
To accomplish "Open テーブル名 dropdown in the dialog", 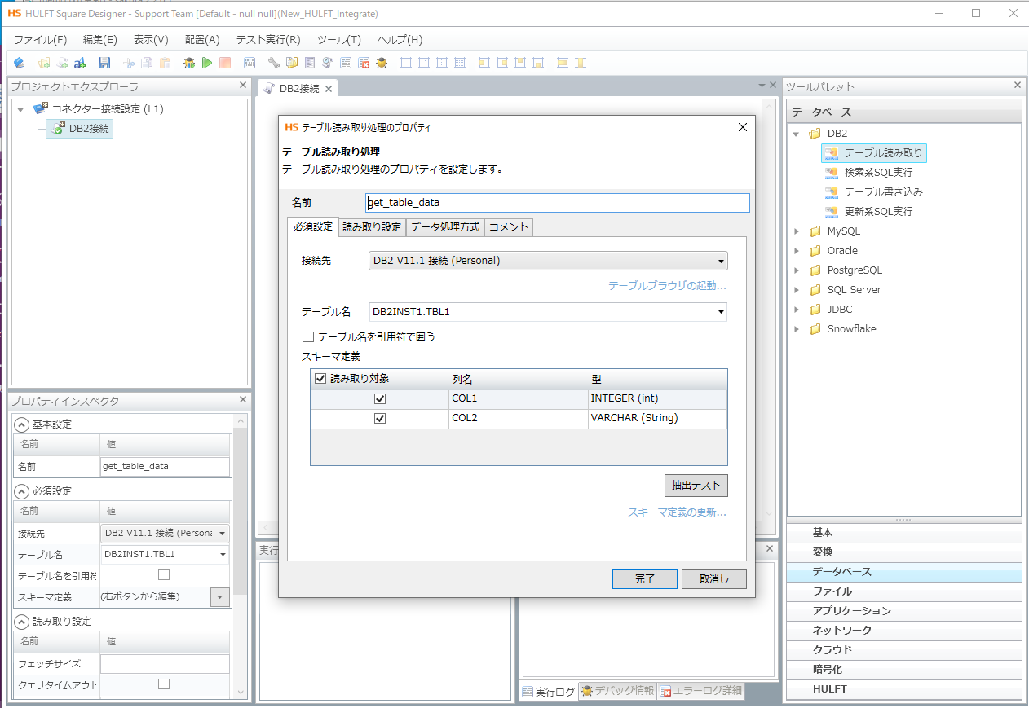I will (547, 312).
